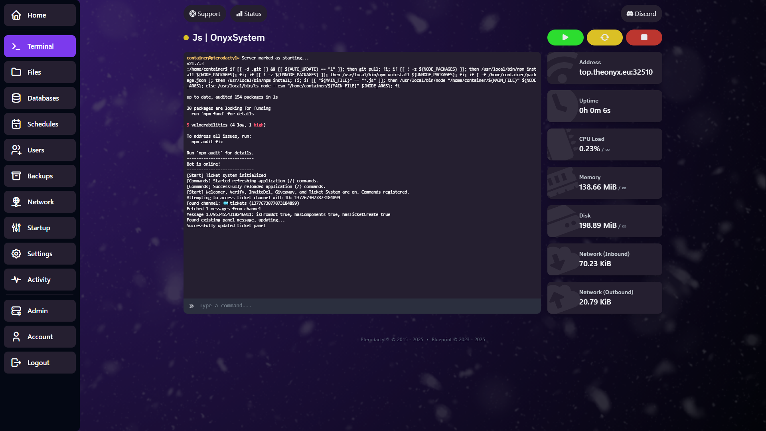
Task: Click the 'v21.7.3' console line
Action: click(x=195, y=64)
